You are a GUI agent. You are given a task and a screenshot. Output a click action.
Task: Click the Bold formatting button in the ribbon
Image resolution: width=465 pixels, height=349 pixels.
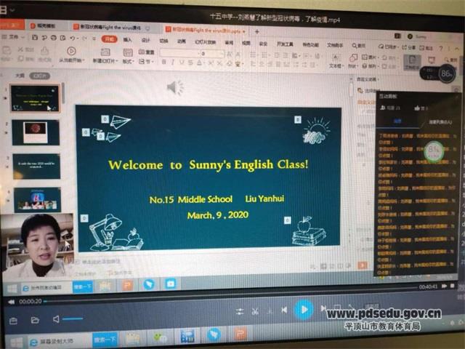(x=163, y=62)
